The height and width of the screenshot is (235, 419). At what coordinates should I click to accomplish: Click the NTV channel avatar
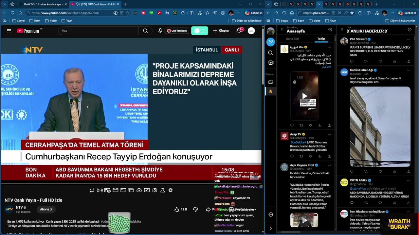pos(9,209)
